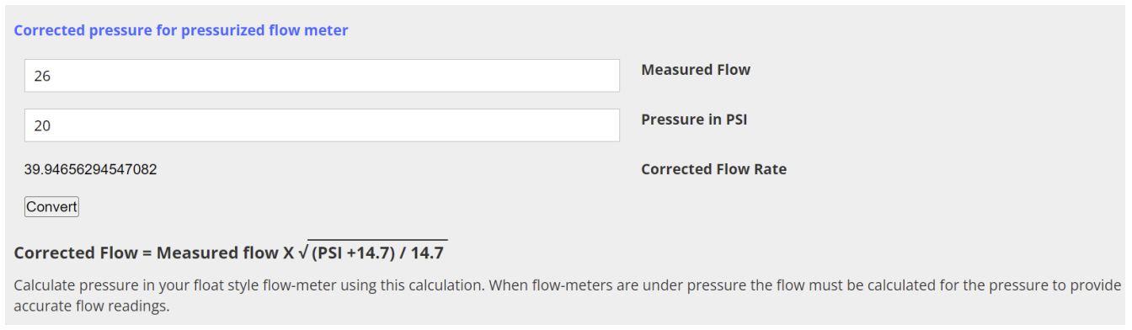Screen dimensions: 1132x330
Task: Click the square root symbol in formula
Action: coord(301,252)
